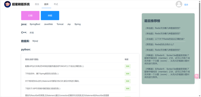Click 简单 tag in the JSP作用域 row

pos(128,88)
